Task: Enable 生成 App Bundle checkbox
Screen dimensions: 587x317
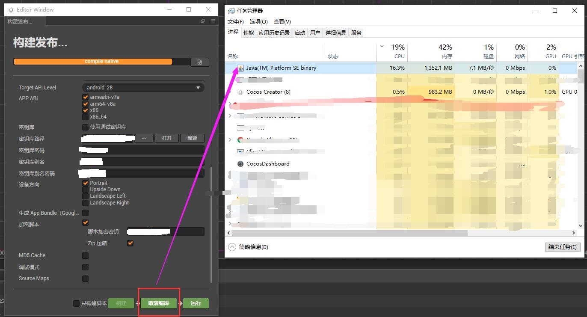Action: point(86,213)
